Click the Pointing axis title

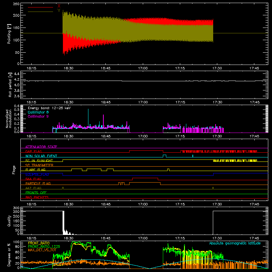9,34
